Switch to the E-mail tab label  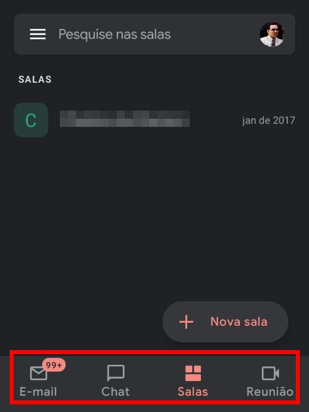(x=39, y=392)
